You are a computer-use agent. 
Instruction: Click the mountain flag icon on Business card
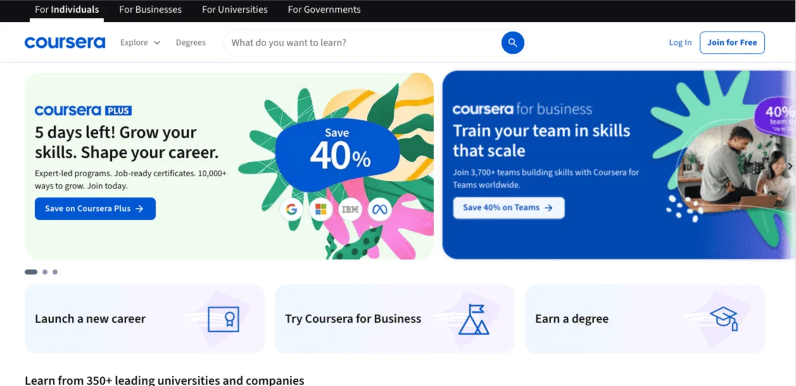pyautogui.click(x=473, y=319)
